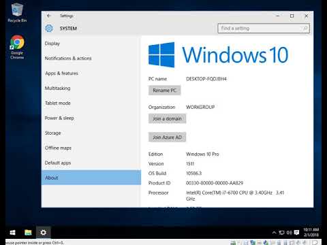The image size is (327, 245).
Task: Click the network tray icon
Action: click(281, 232)
